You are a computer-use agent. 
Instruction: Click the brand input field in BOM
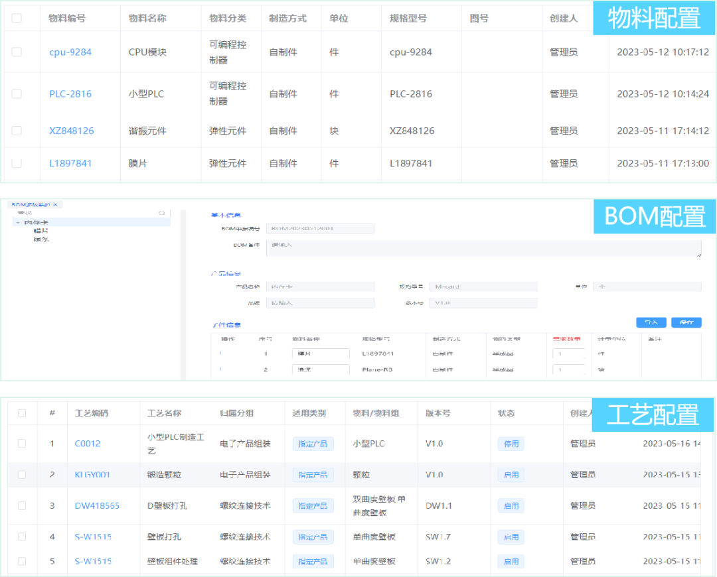[320, 303]
